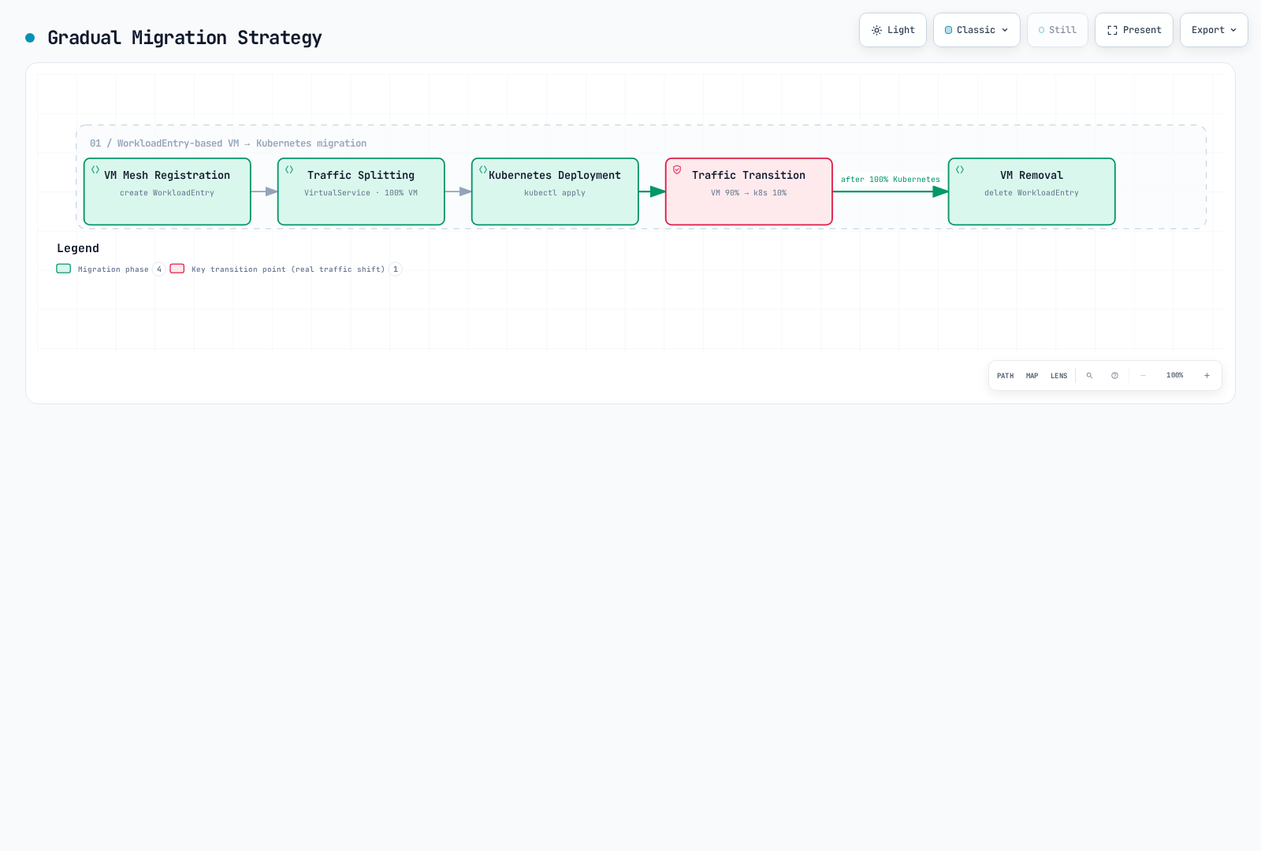Toggle LENS mode in the bottom toolbar

click(1059, 376)
